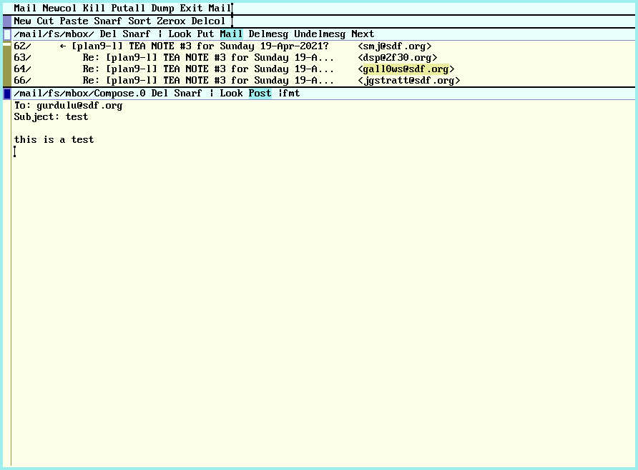Open message 63/ in the mbox list
638x470 pixels.
pos(22,58)
